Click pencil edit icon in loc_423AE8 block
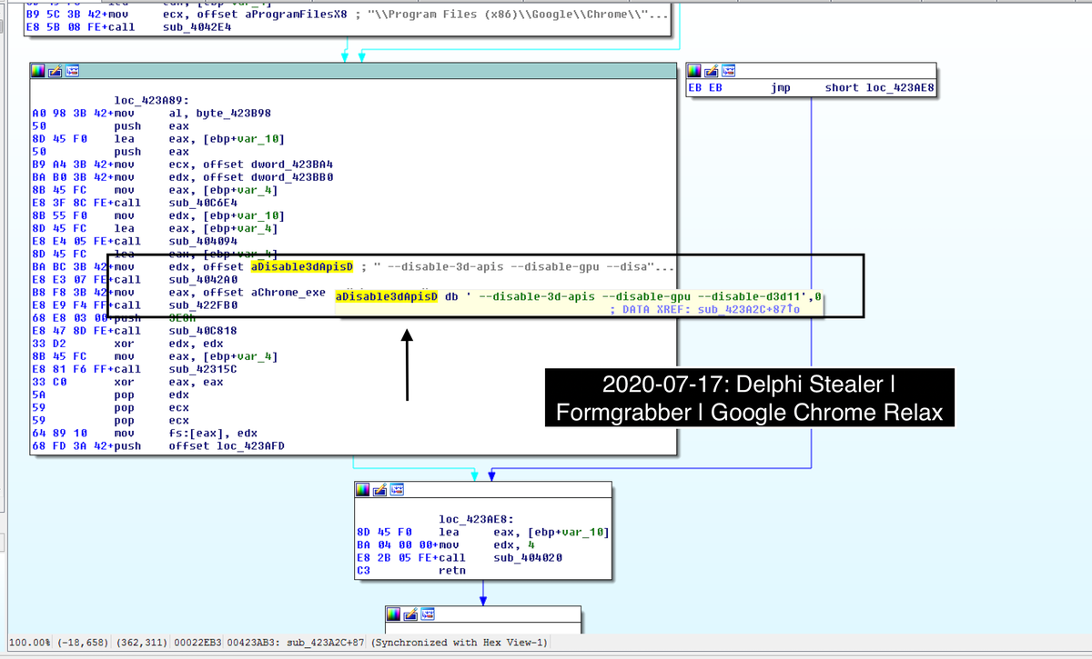The width and height of the screenshot is (1092, 659). pos(379,490)
